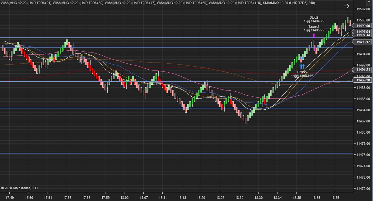Click the SMA indicator label text

158,3
